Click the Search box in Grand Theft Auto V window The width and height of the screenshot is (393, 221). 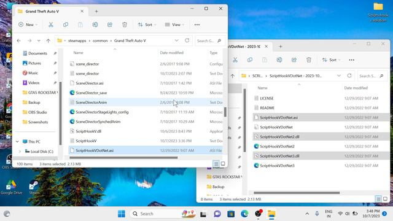coord(209,41)
